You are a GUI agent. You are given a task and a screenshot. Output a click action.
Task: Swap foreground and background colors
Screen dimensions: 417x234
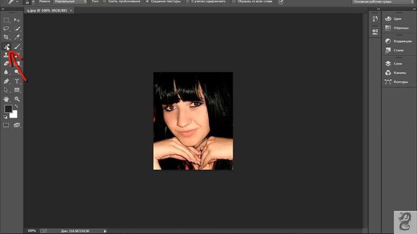tap(16, 106)
